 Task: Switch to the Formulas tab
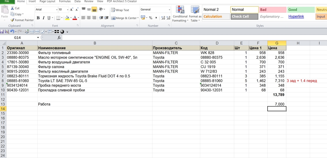pos(65,2)
